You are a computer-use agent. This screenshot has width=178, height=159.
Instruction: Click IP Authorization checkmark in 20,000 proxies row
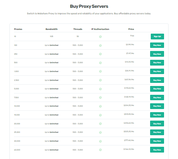tap(100, 124)
